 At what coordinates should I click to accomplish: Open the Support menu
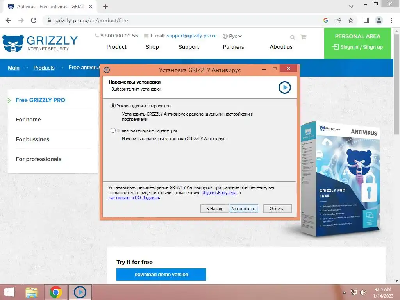[x=189, y=47]
